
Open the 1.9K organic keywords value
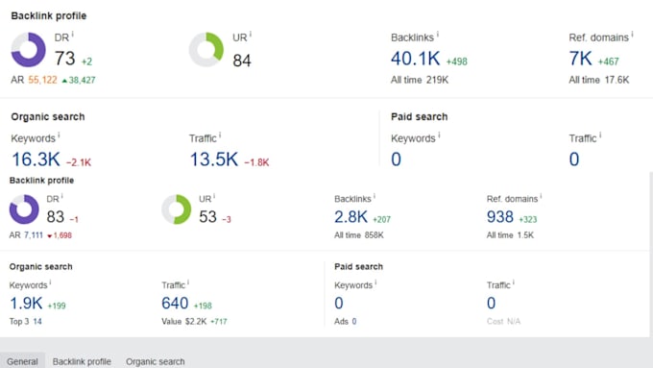click(26, 303)
